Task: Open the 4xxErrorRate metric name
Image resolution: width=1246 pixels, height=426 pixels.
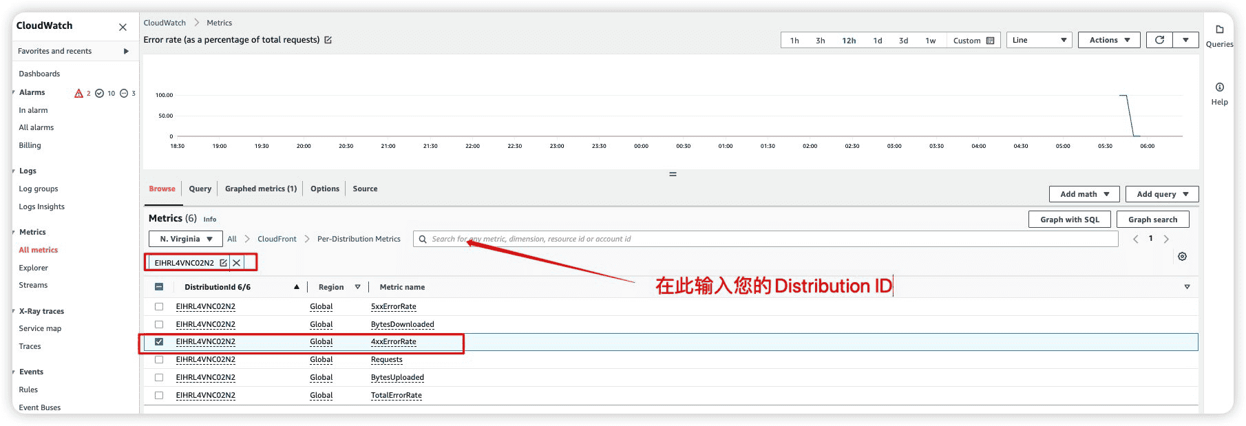Action: tap(394, 341)
